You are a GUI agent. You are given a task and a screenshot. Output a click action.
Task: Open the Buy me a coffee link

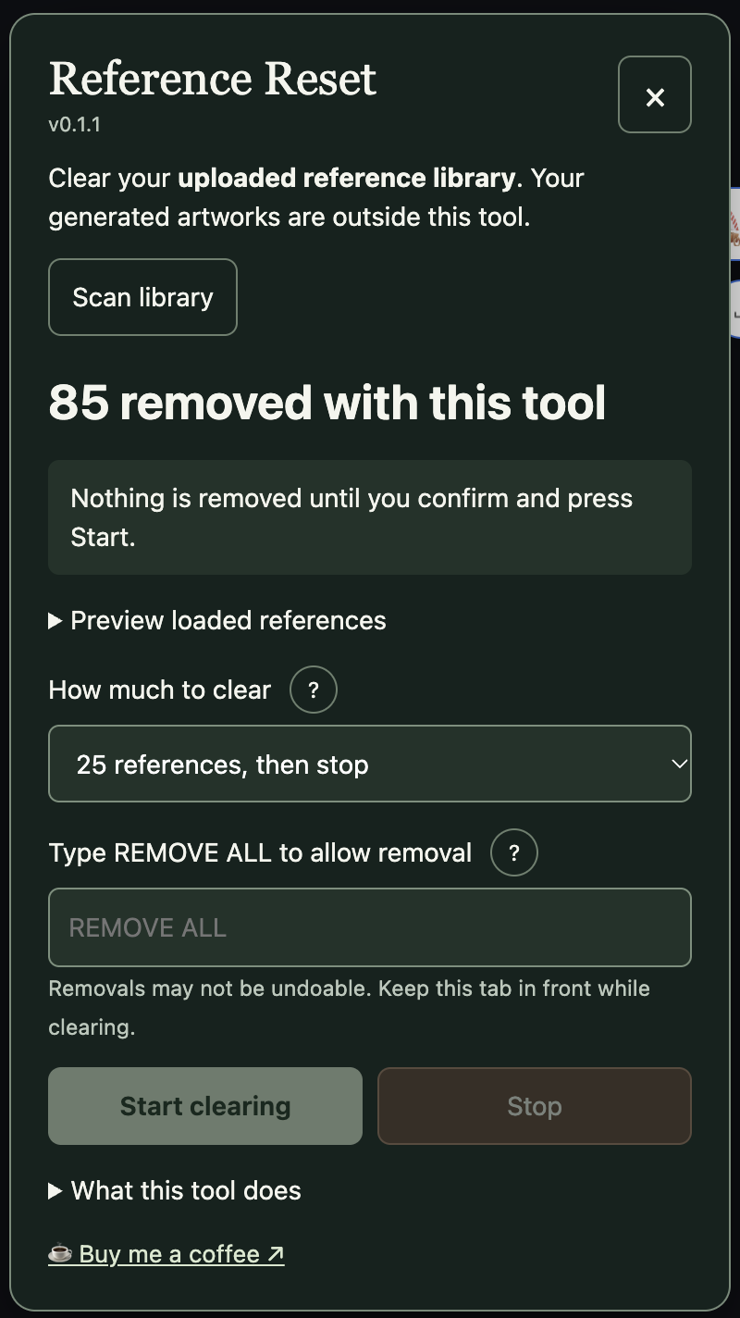(x=166, y=1254)
